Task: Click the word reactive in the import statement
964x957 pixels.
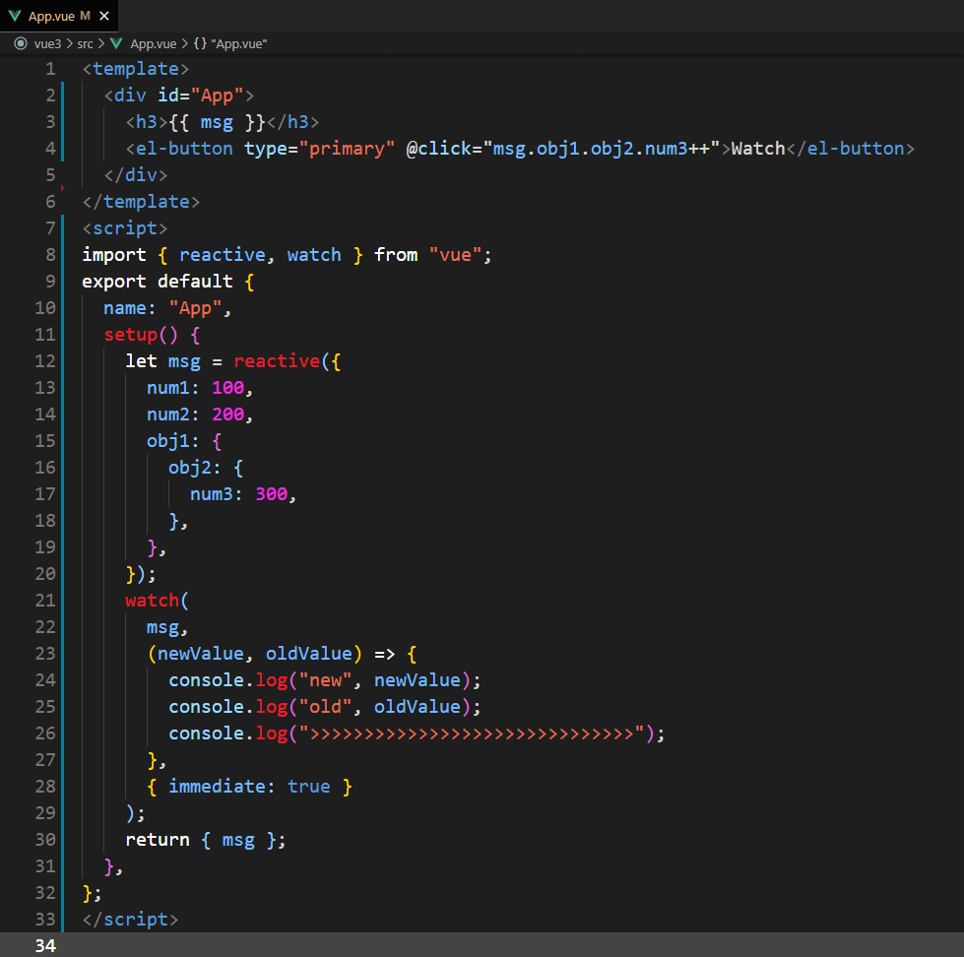Action: tap(222, 254)
